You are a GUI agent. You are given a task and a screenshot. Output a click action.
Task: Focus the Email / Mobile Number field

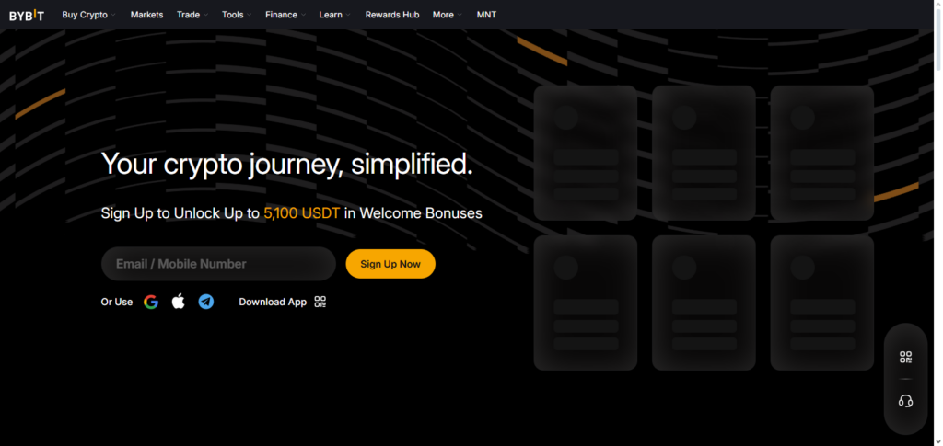coord(218,264)
